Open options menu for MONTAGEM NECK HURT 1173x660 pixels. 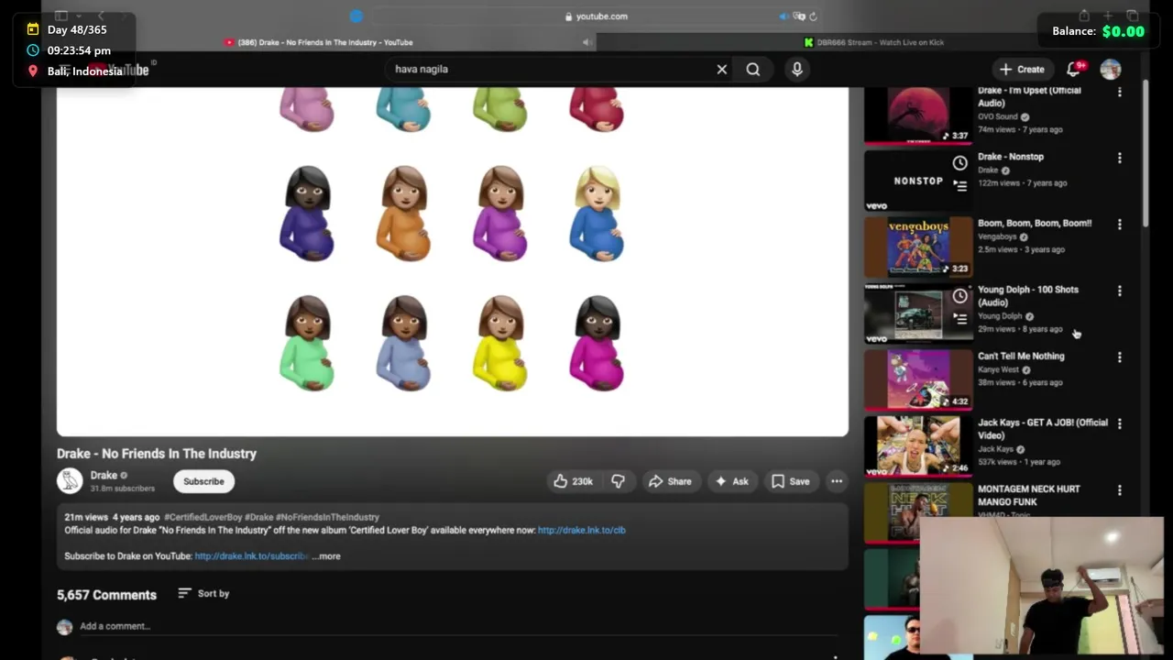pos(1119,490)
